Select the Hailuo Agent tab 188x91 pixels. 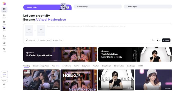pyautogui.click(x=148, y=6)
